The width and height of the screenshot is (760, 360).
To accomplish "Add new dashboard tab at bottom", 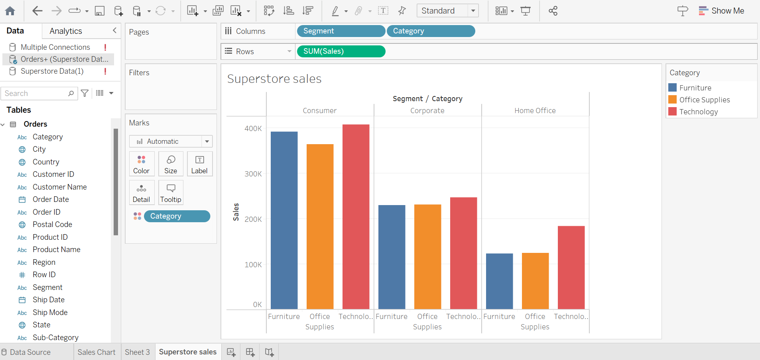I will tap(250, 352).
